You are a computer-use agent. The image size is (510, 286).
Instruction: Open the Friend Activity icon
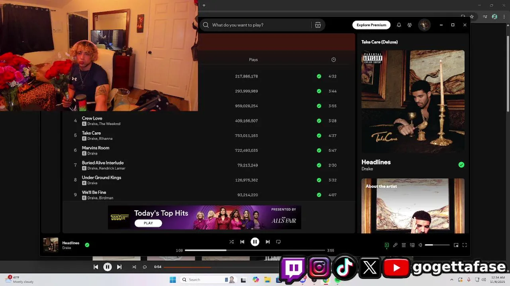(410, 25)
